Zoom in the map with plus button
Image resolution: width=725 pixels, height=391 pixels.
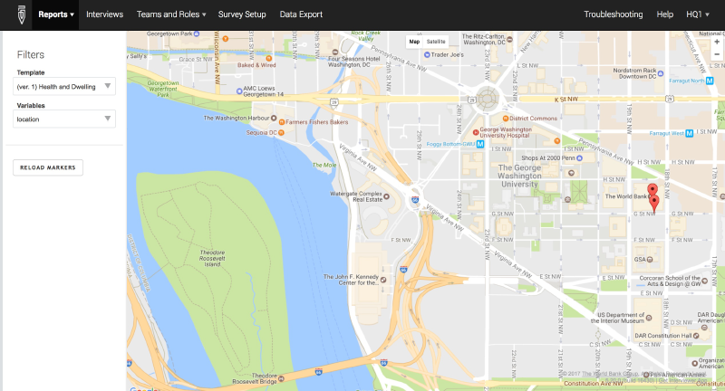pos(717,42)
